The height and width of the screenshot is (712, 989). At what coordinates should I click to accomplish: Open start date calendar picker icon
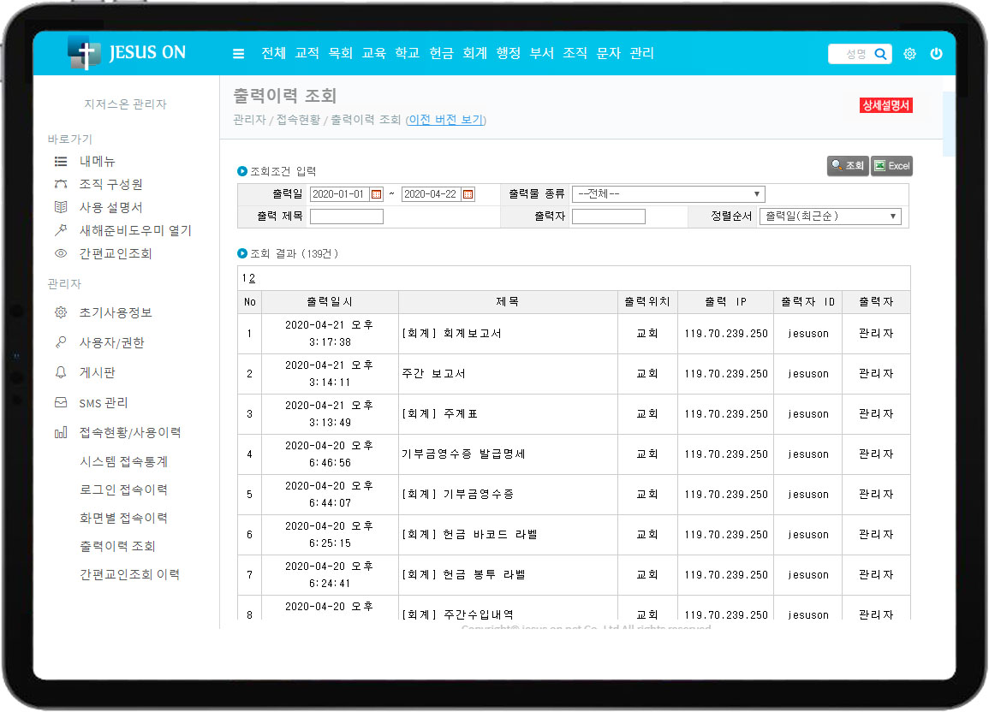pos(376,194)
